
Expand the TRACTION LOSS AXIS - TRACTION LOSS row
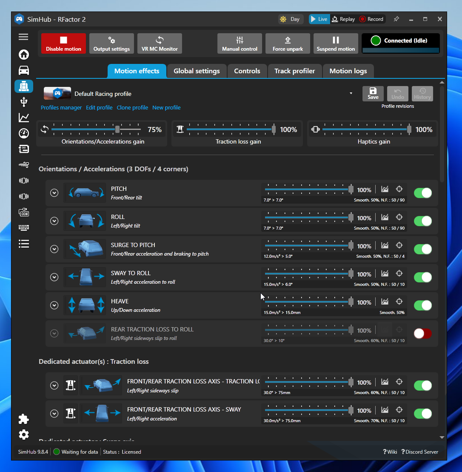point(54,385)
